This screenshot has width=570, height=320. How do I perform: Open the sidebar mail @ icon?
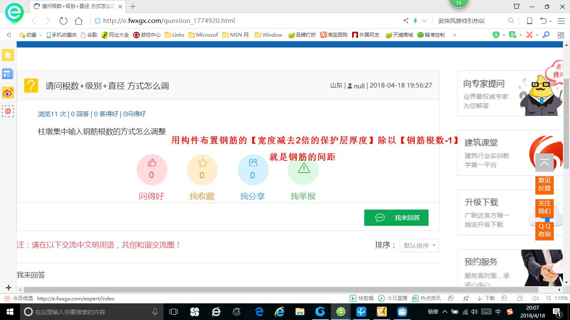[x=8, y=111]
